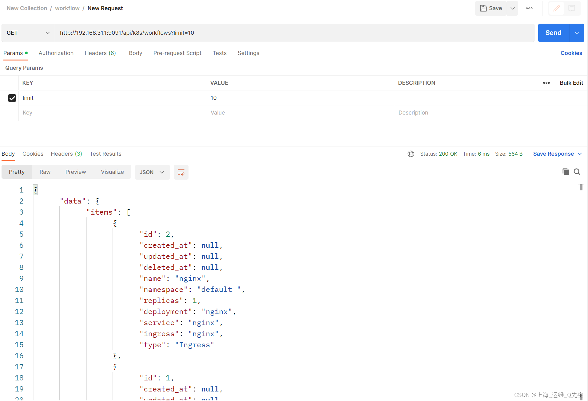This screenshot has height=401, width=588.
Task: Click the New Request title
Action: point(105,8)
